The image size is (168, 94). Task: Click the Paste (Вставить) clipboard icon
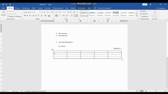4,13
